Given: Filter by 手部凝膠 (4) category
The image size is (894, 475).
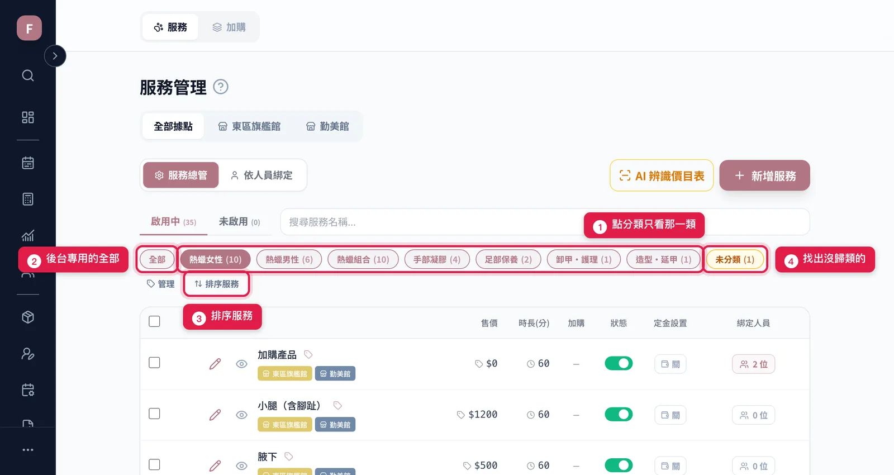Looking at the screenshot, I should pyautogui.click(x=437, y=259).
